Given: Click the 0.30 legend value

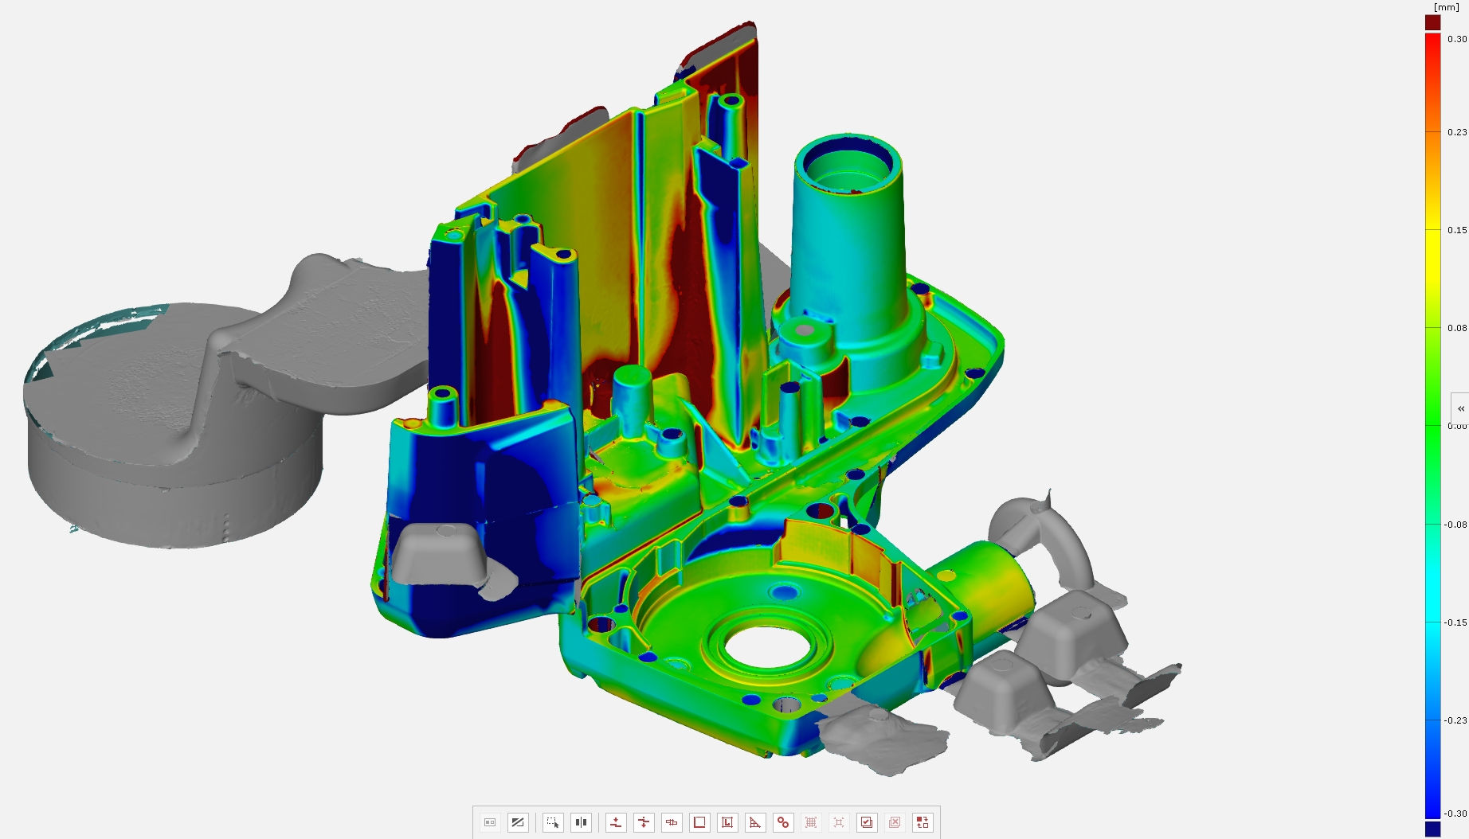Looking at the screenshot, I should coord(1457,39).
